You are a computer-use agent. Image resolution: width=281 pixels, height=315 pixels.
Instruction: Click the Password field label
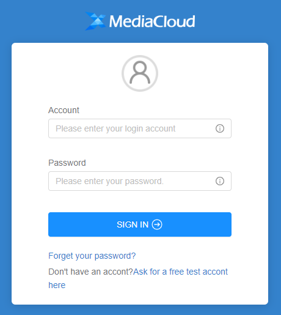(x=67, y=163)
